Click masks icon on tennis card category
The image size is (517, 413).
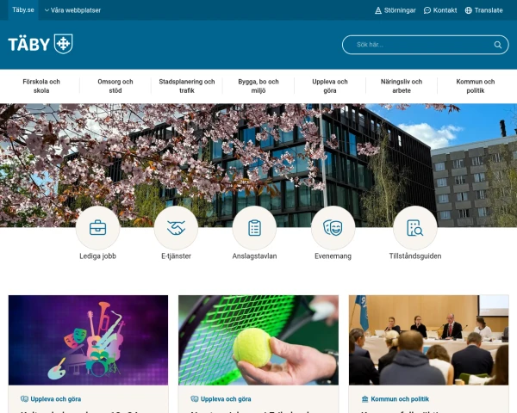click(195, 399)
